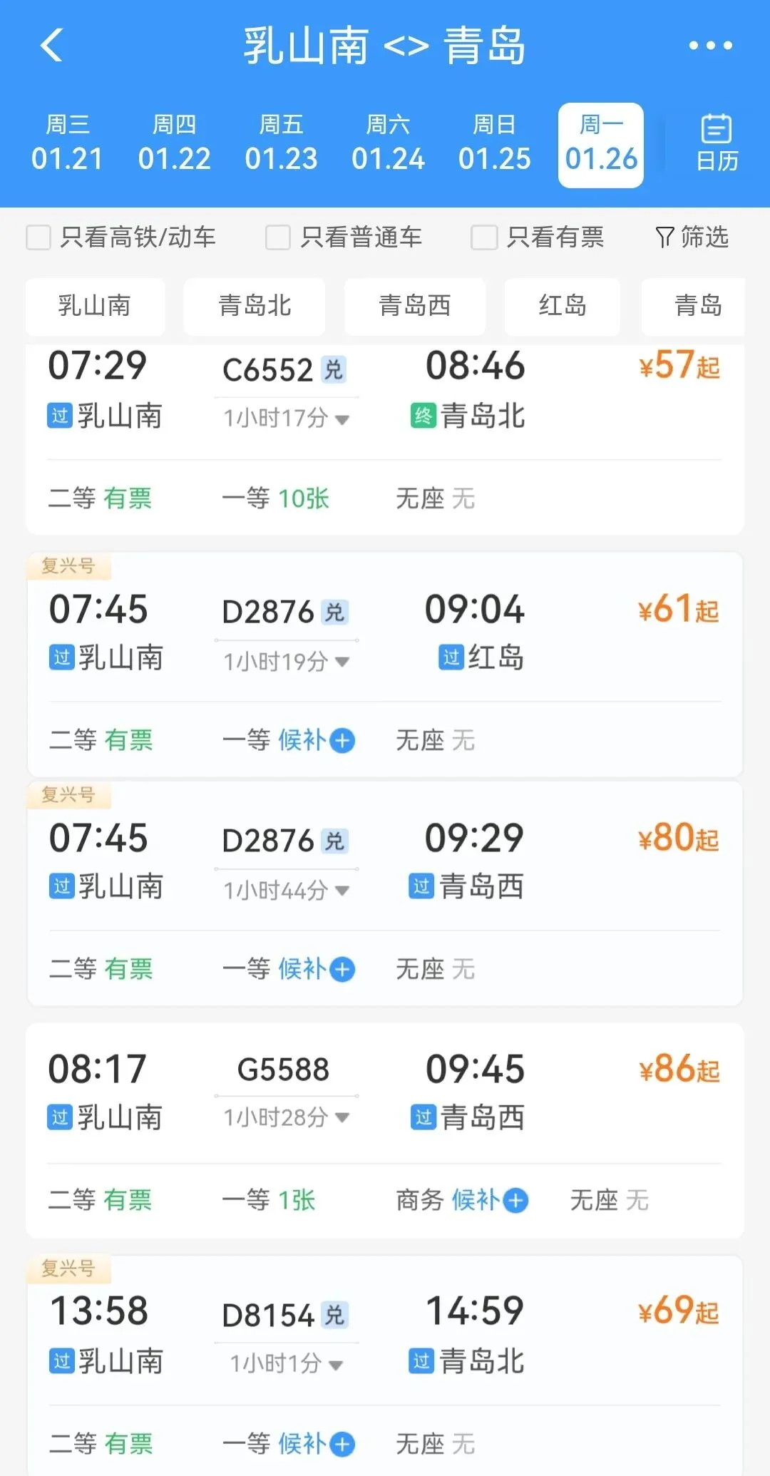Check the 只看高铁/动车 checkbox
The image size is (770, 1476).
(38, 237)
